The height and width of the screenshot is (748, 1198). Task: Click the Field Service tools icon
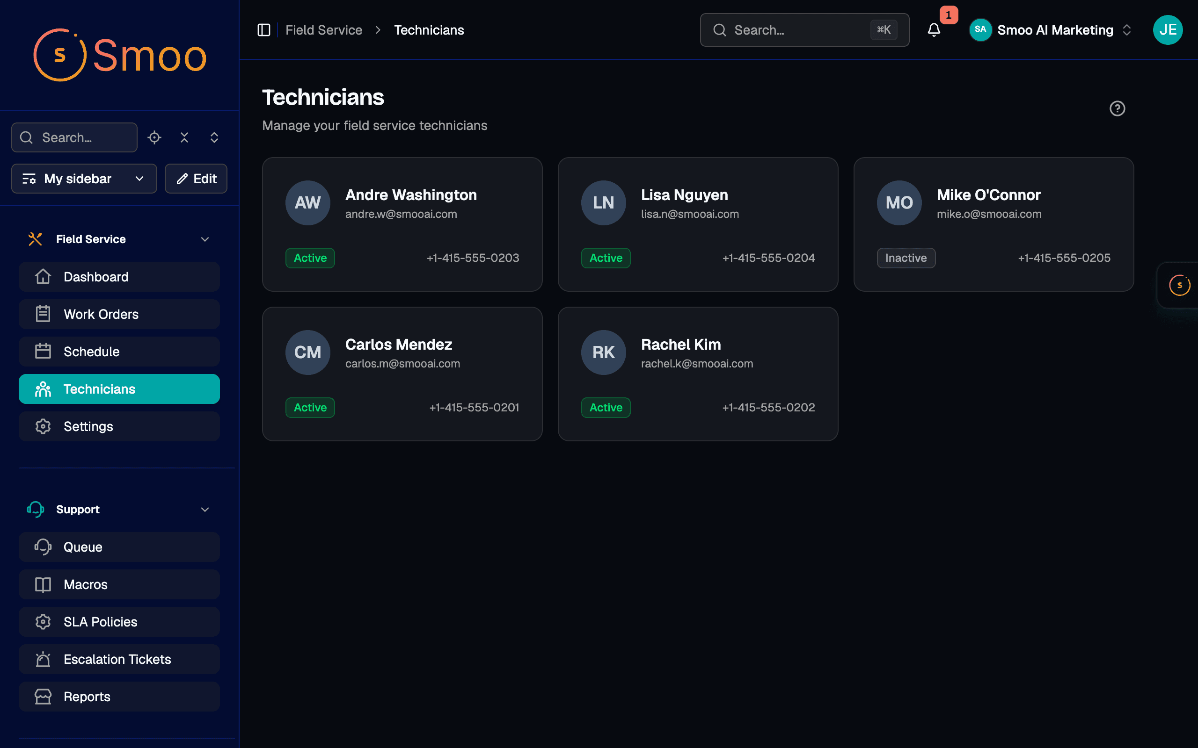(x=35, y=239)
